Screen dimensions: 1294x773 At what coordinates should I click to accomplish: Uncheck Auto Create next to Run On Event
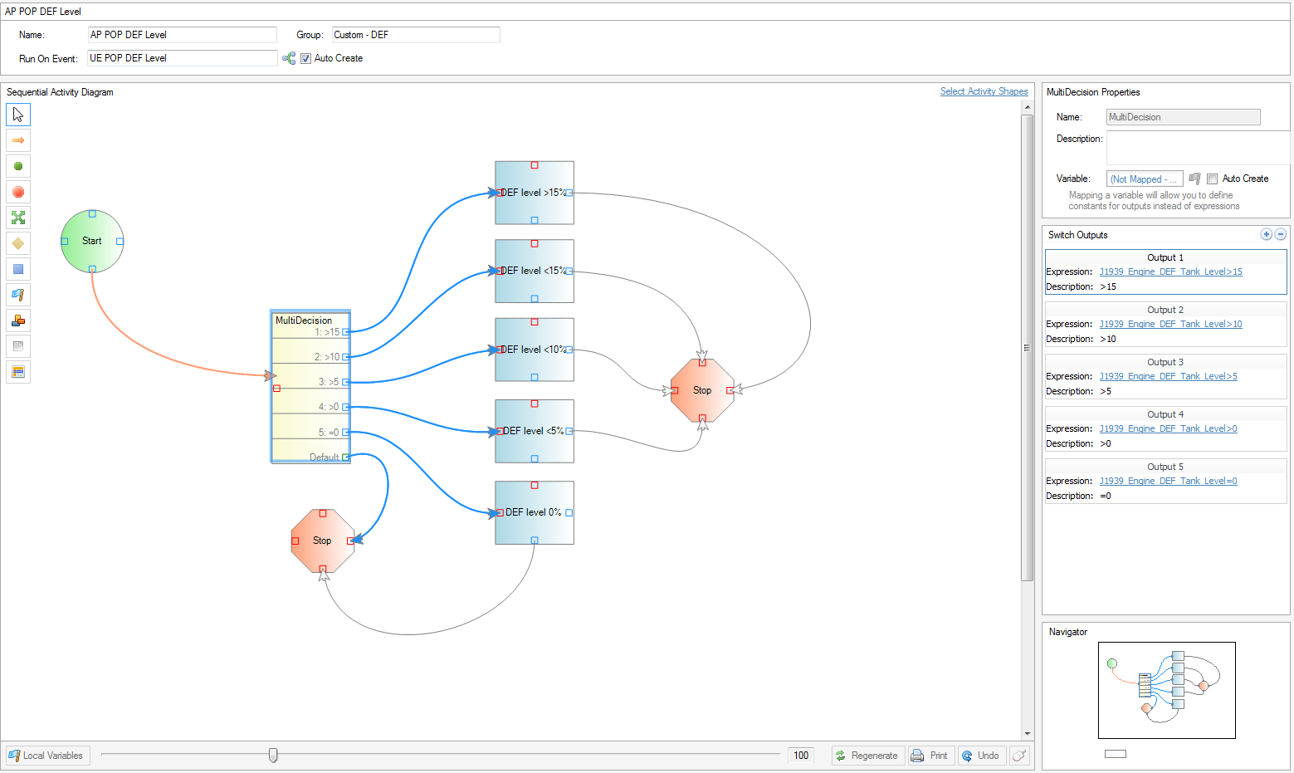[305, 58]
